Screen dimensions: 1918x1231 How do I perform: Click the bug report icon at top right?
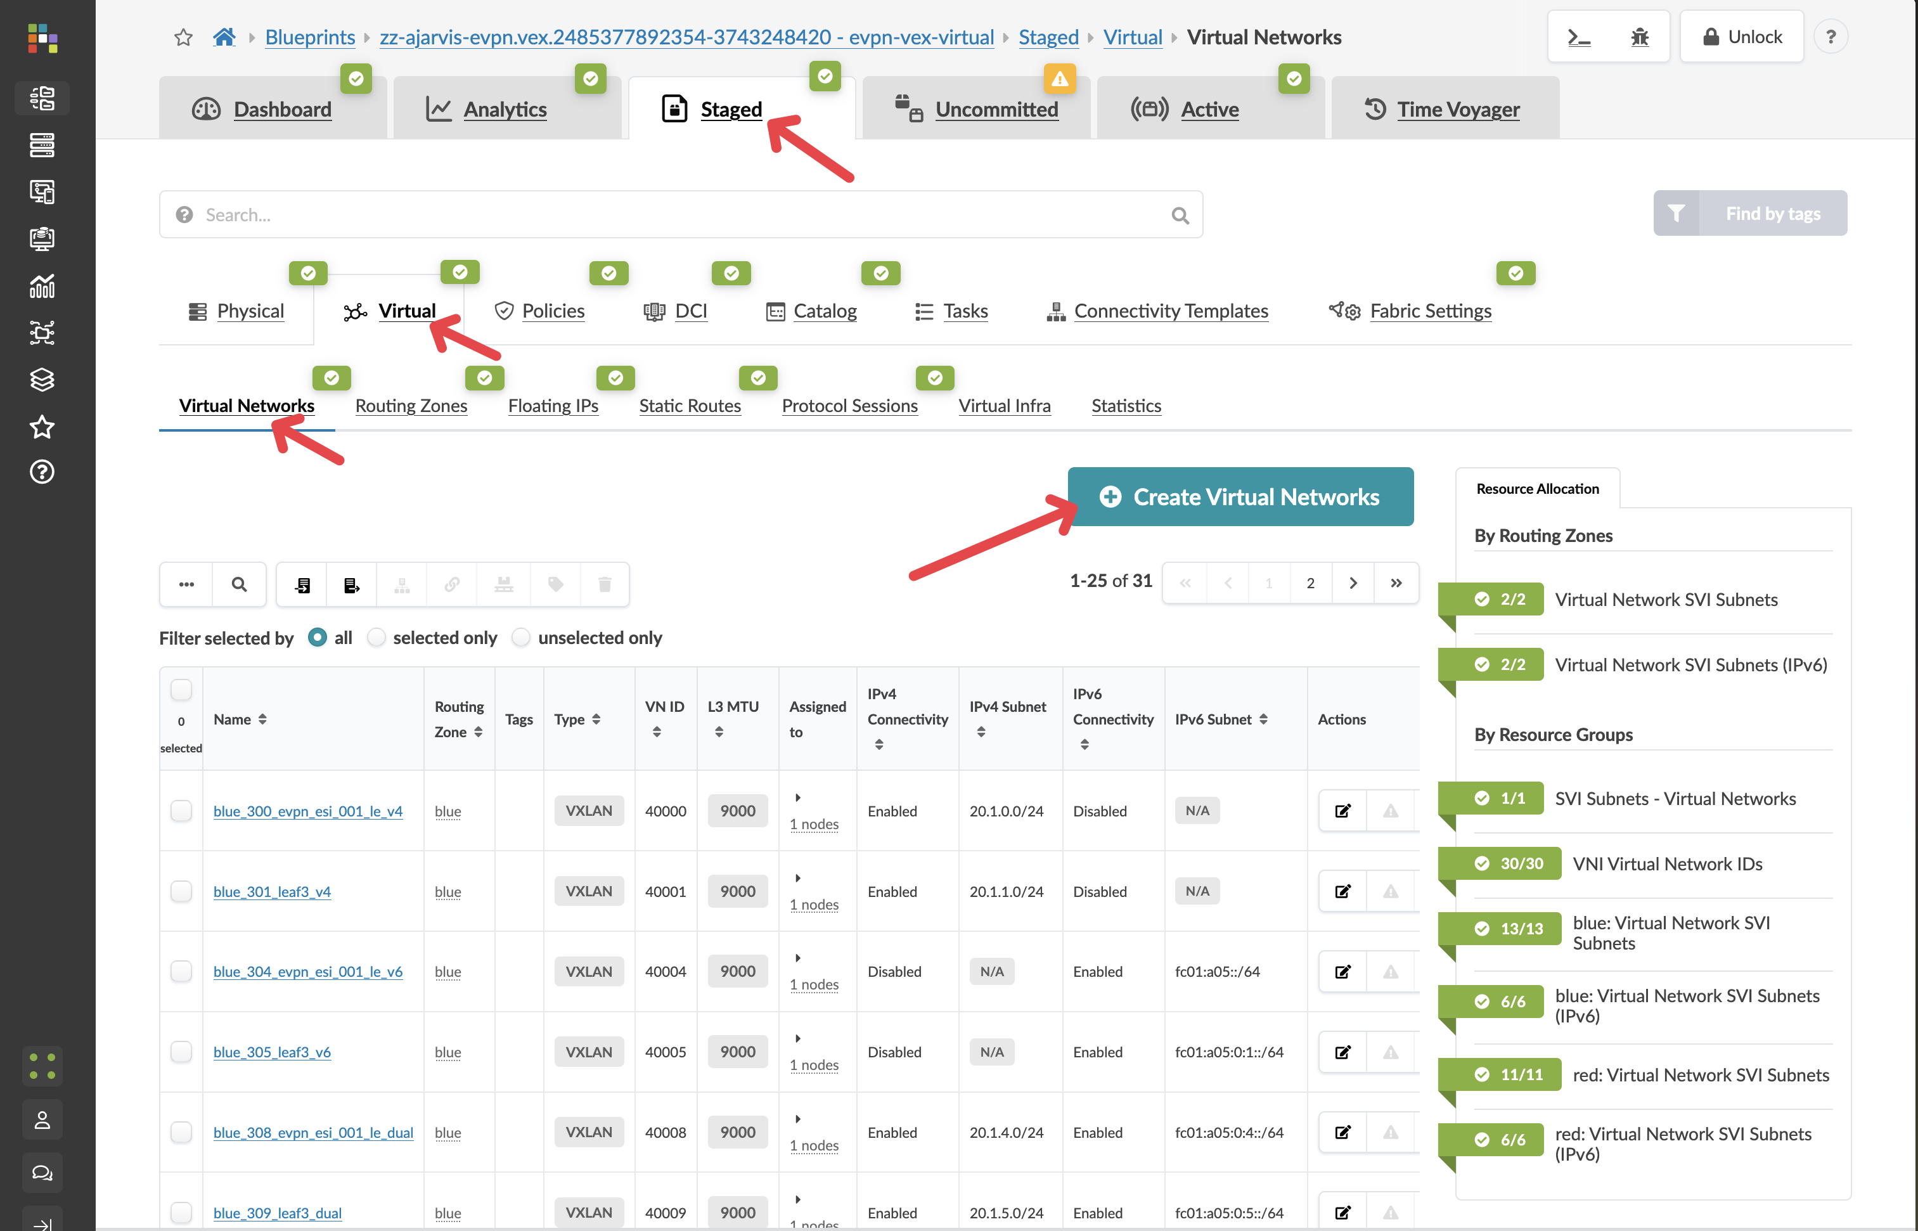(1640, 36)
